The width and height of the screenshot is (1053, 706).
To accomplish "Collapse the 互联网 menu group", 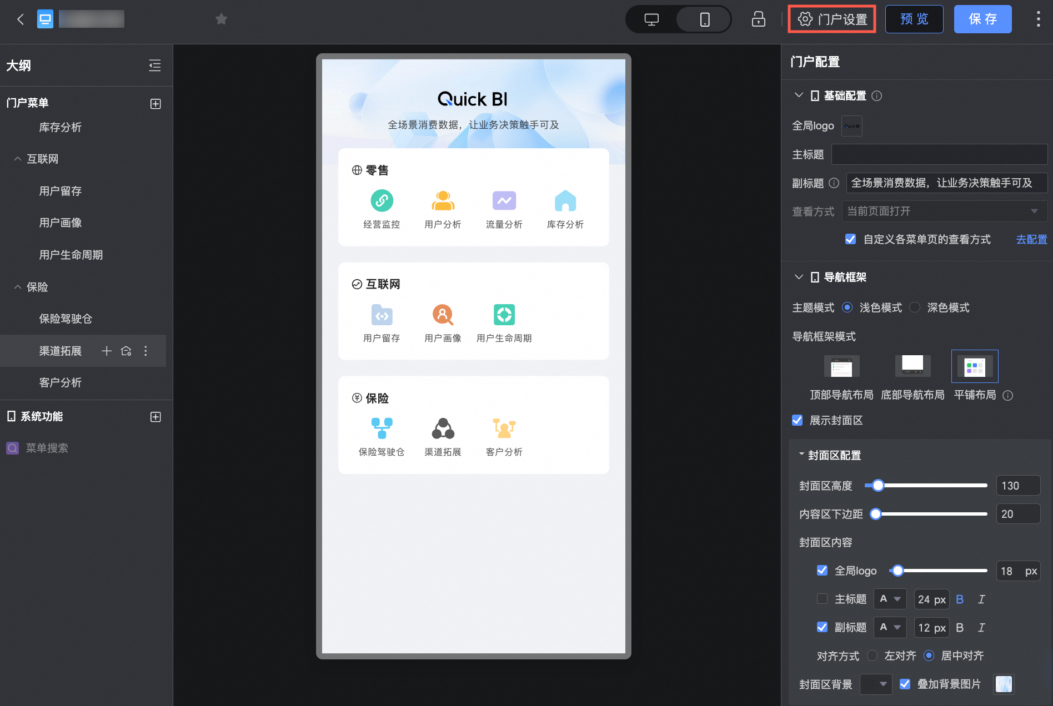I will (18, 159).
